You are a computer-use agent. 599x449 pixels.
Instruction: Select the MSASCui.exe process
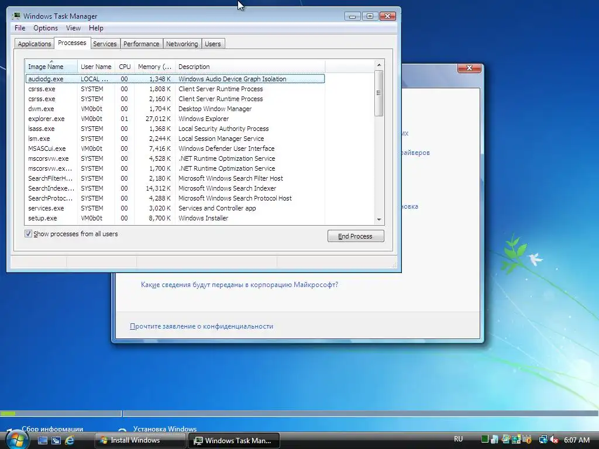(x=175, y=148)
